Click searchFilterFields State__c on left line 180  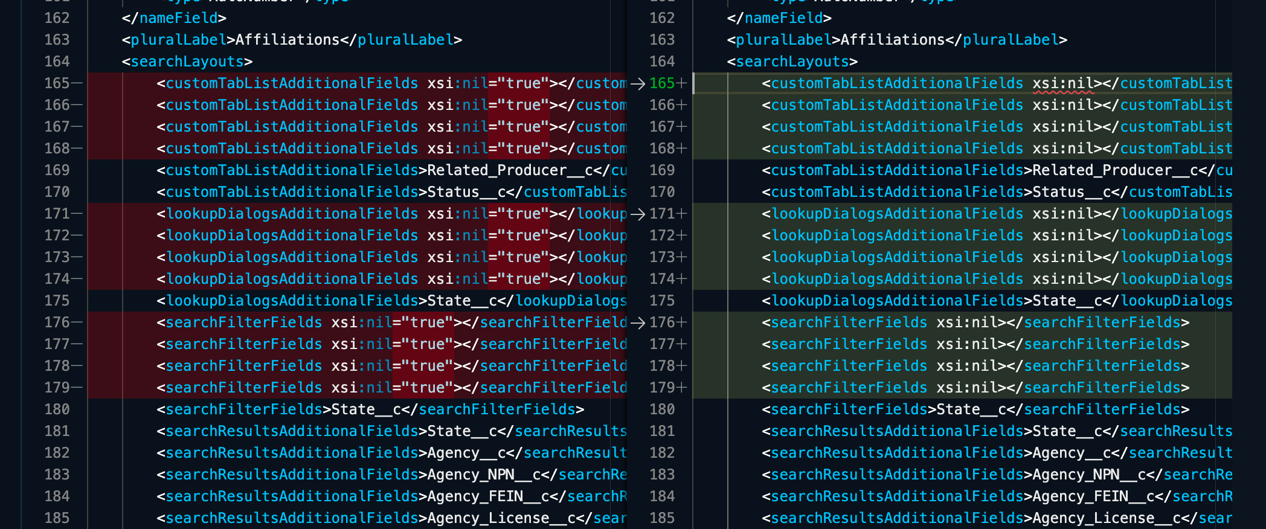[370, 409]
